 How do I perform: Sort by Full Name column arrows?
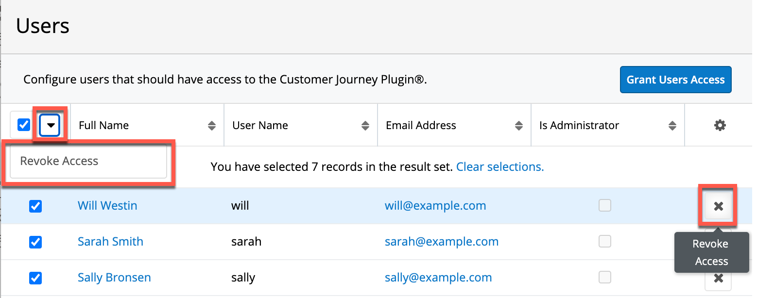(212, 126)
